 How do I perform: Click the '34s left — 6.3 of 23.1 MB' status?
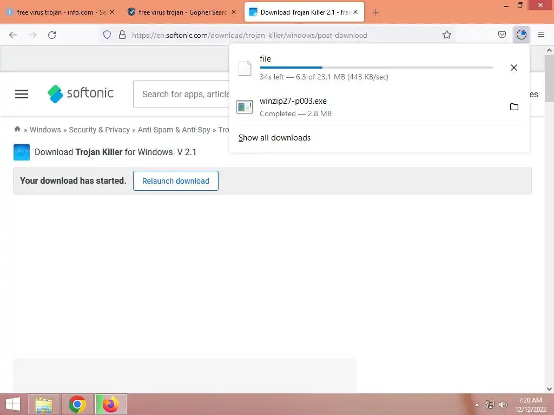point(324,77)
